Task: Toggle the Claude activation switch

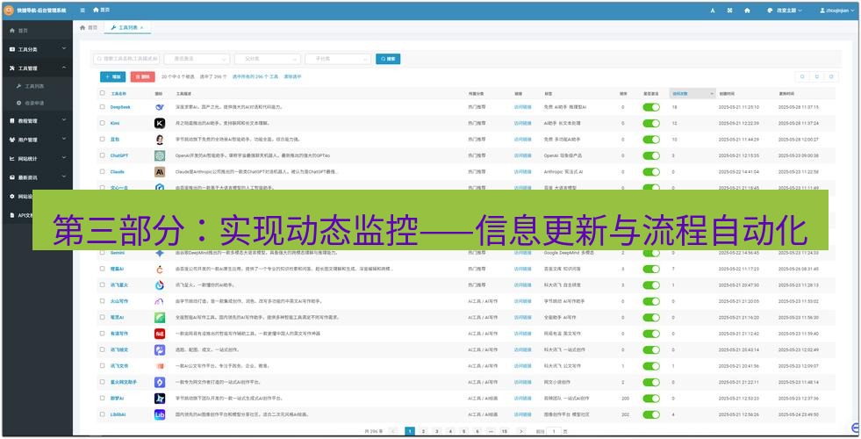Action: (x=651, y=172)
